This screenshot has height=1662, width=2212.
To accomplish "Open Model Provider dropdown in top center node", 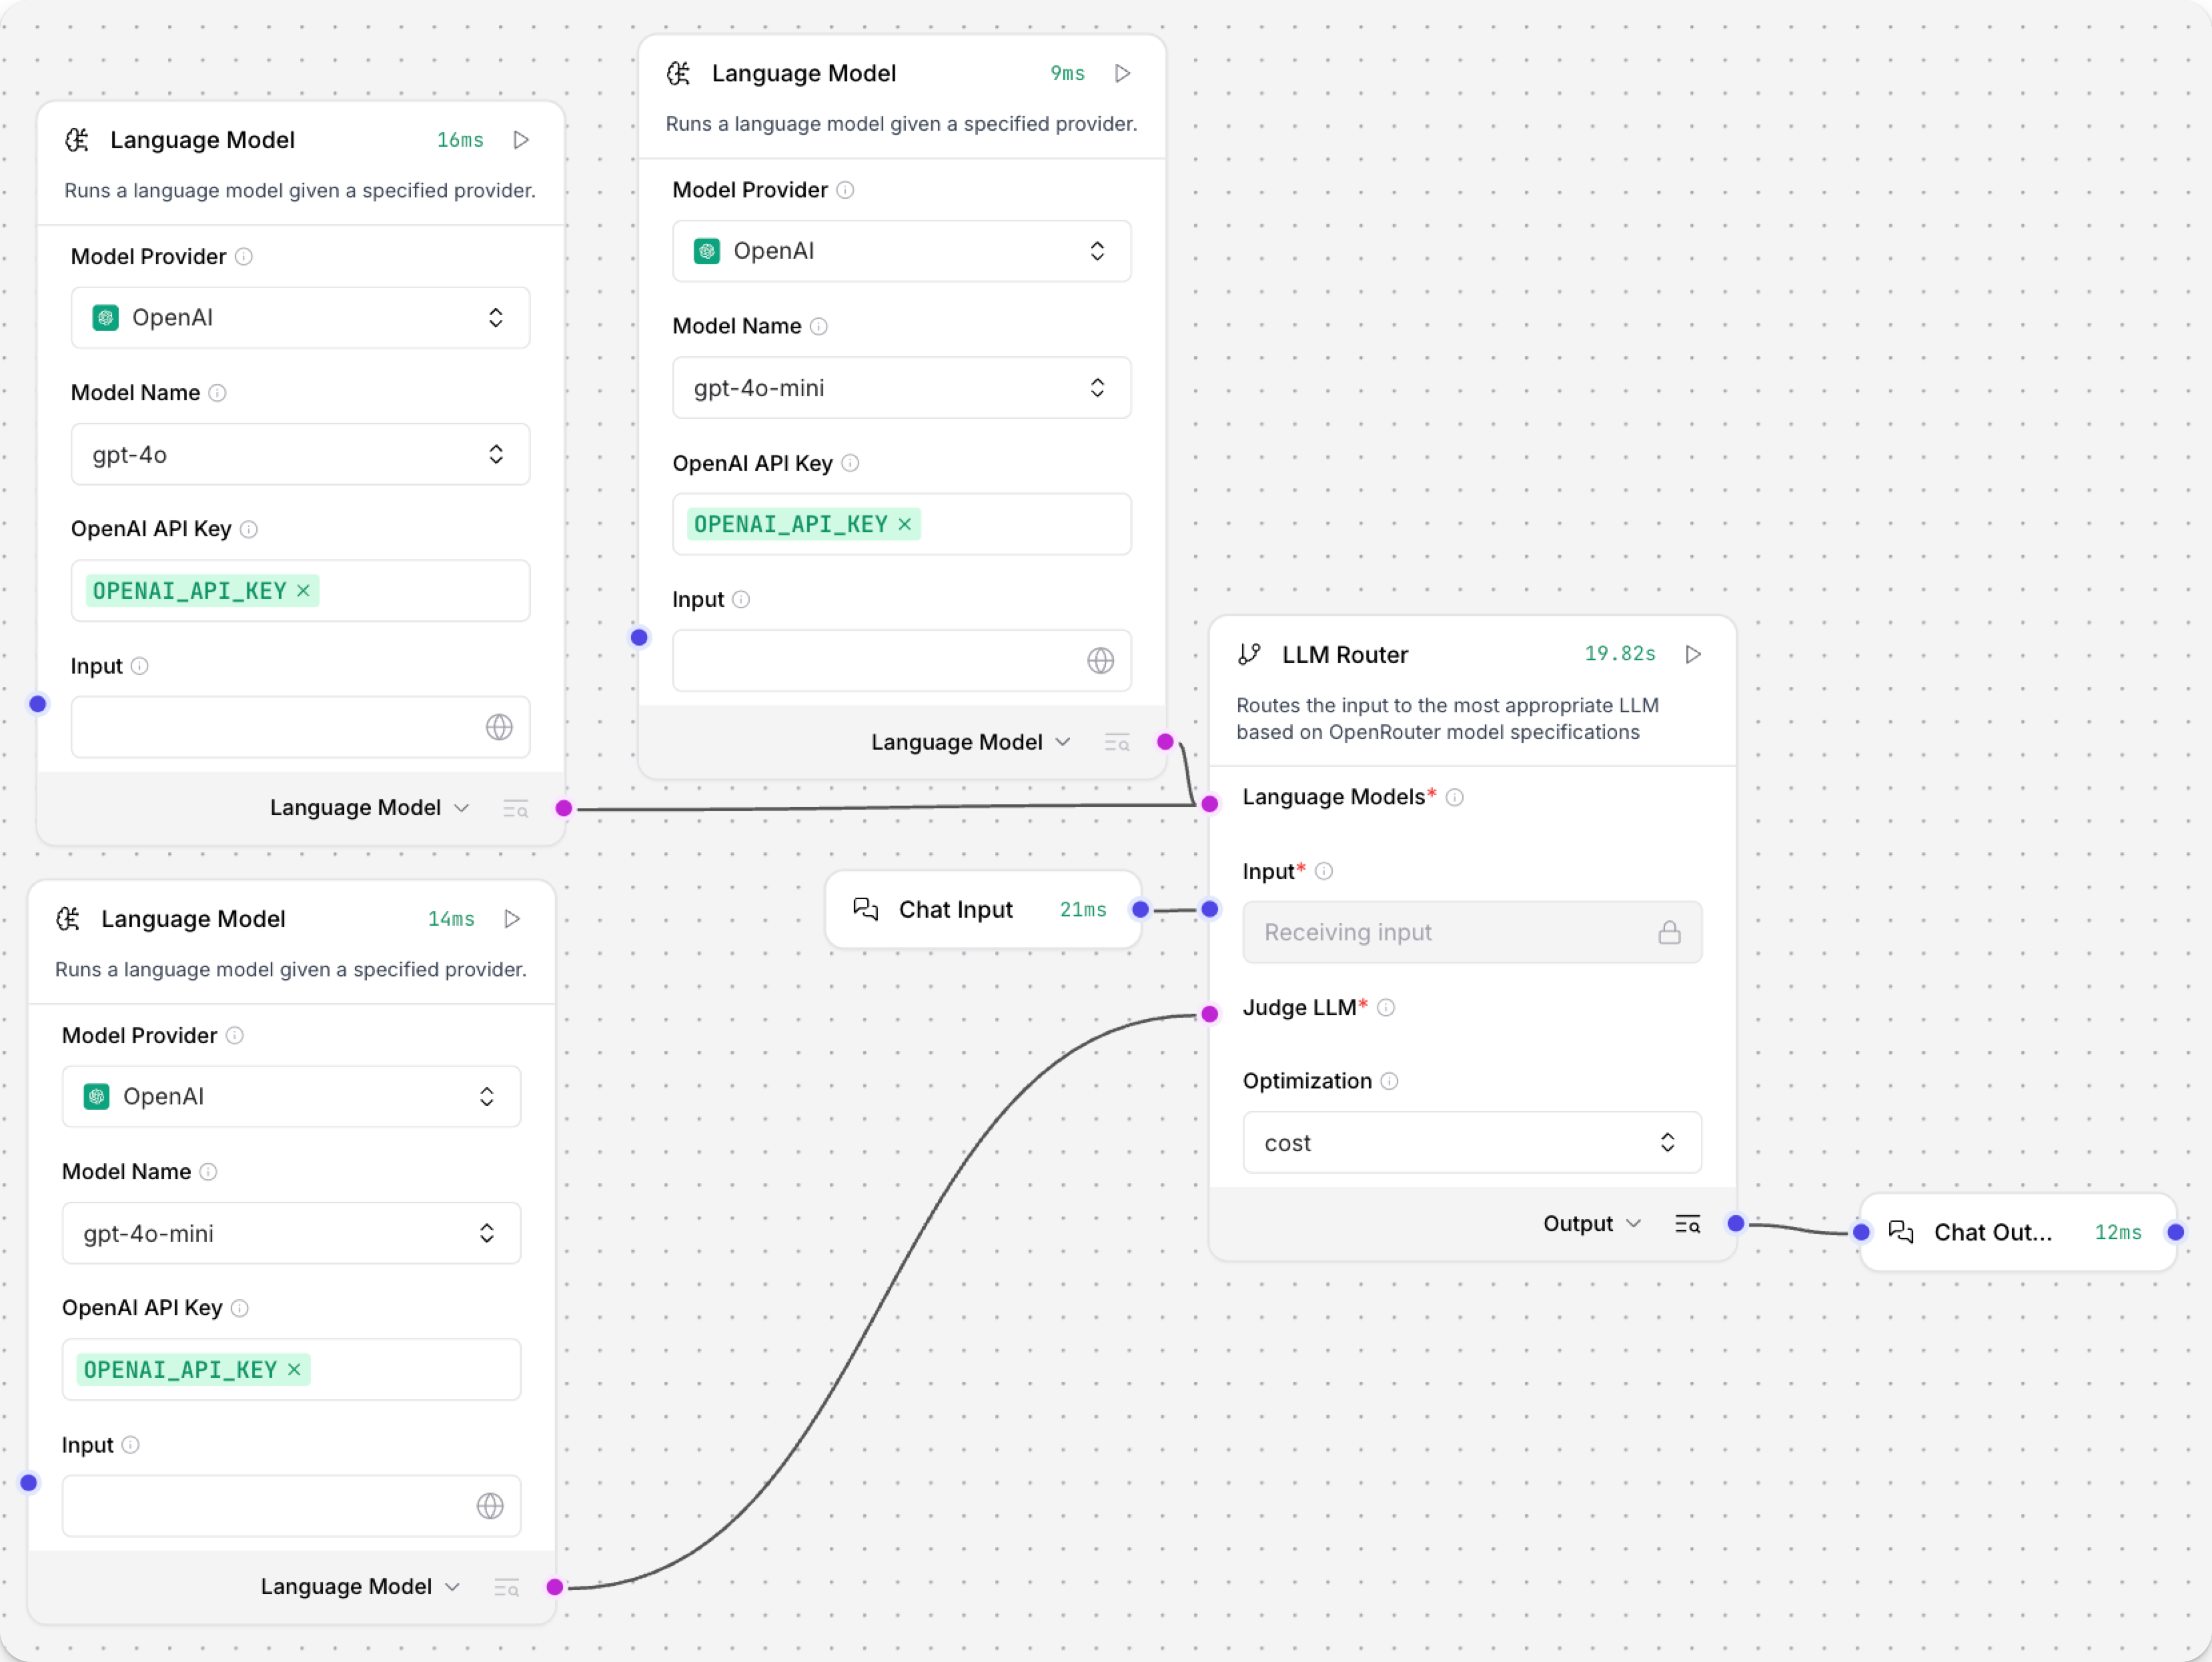I will click(x=901, y=251).
